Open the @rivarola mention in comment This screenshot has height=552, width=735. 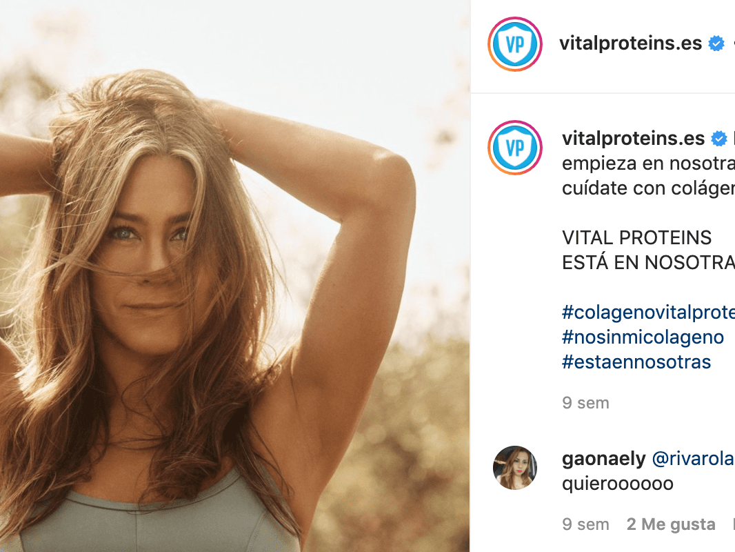click(x=693, y=459)
